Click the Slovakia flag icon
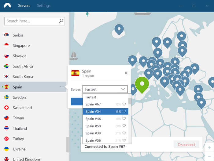This screenshot has height=161, width=214. (6, 56)
